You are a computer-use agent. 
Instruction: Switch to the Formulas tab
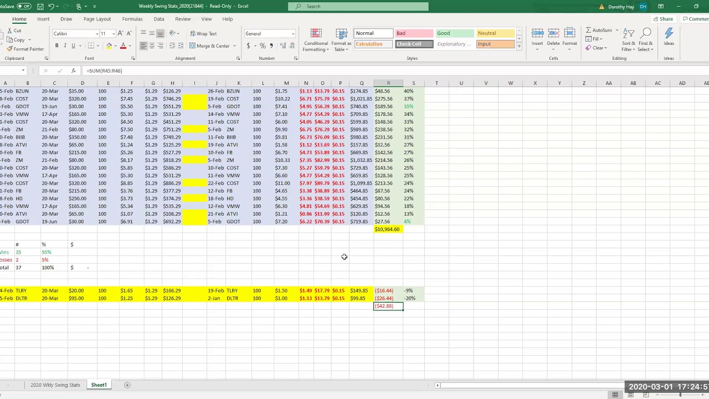tap(132, 19)
